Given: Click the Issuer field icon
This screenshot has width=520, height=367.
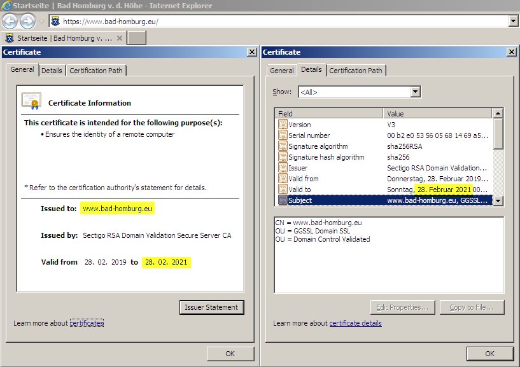Looking at the screenshot, I should 283,168.
